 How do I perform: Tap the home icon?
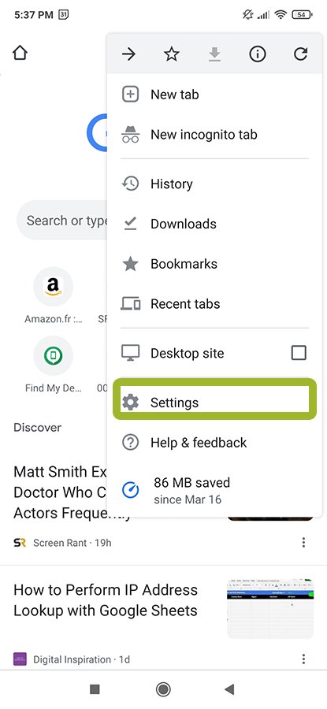pos(20,53)
